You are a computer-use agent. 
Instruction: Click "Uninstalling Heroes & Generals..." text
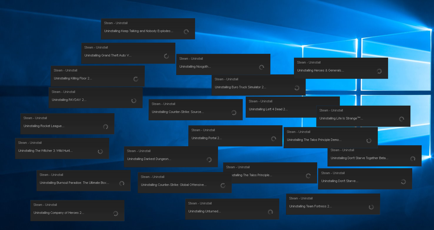pos(320,71)
